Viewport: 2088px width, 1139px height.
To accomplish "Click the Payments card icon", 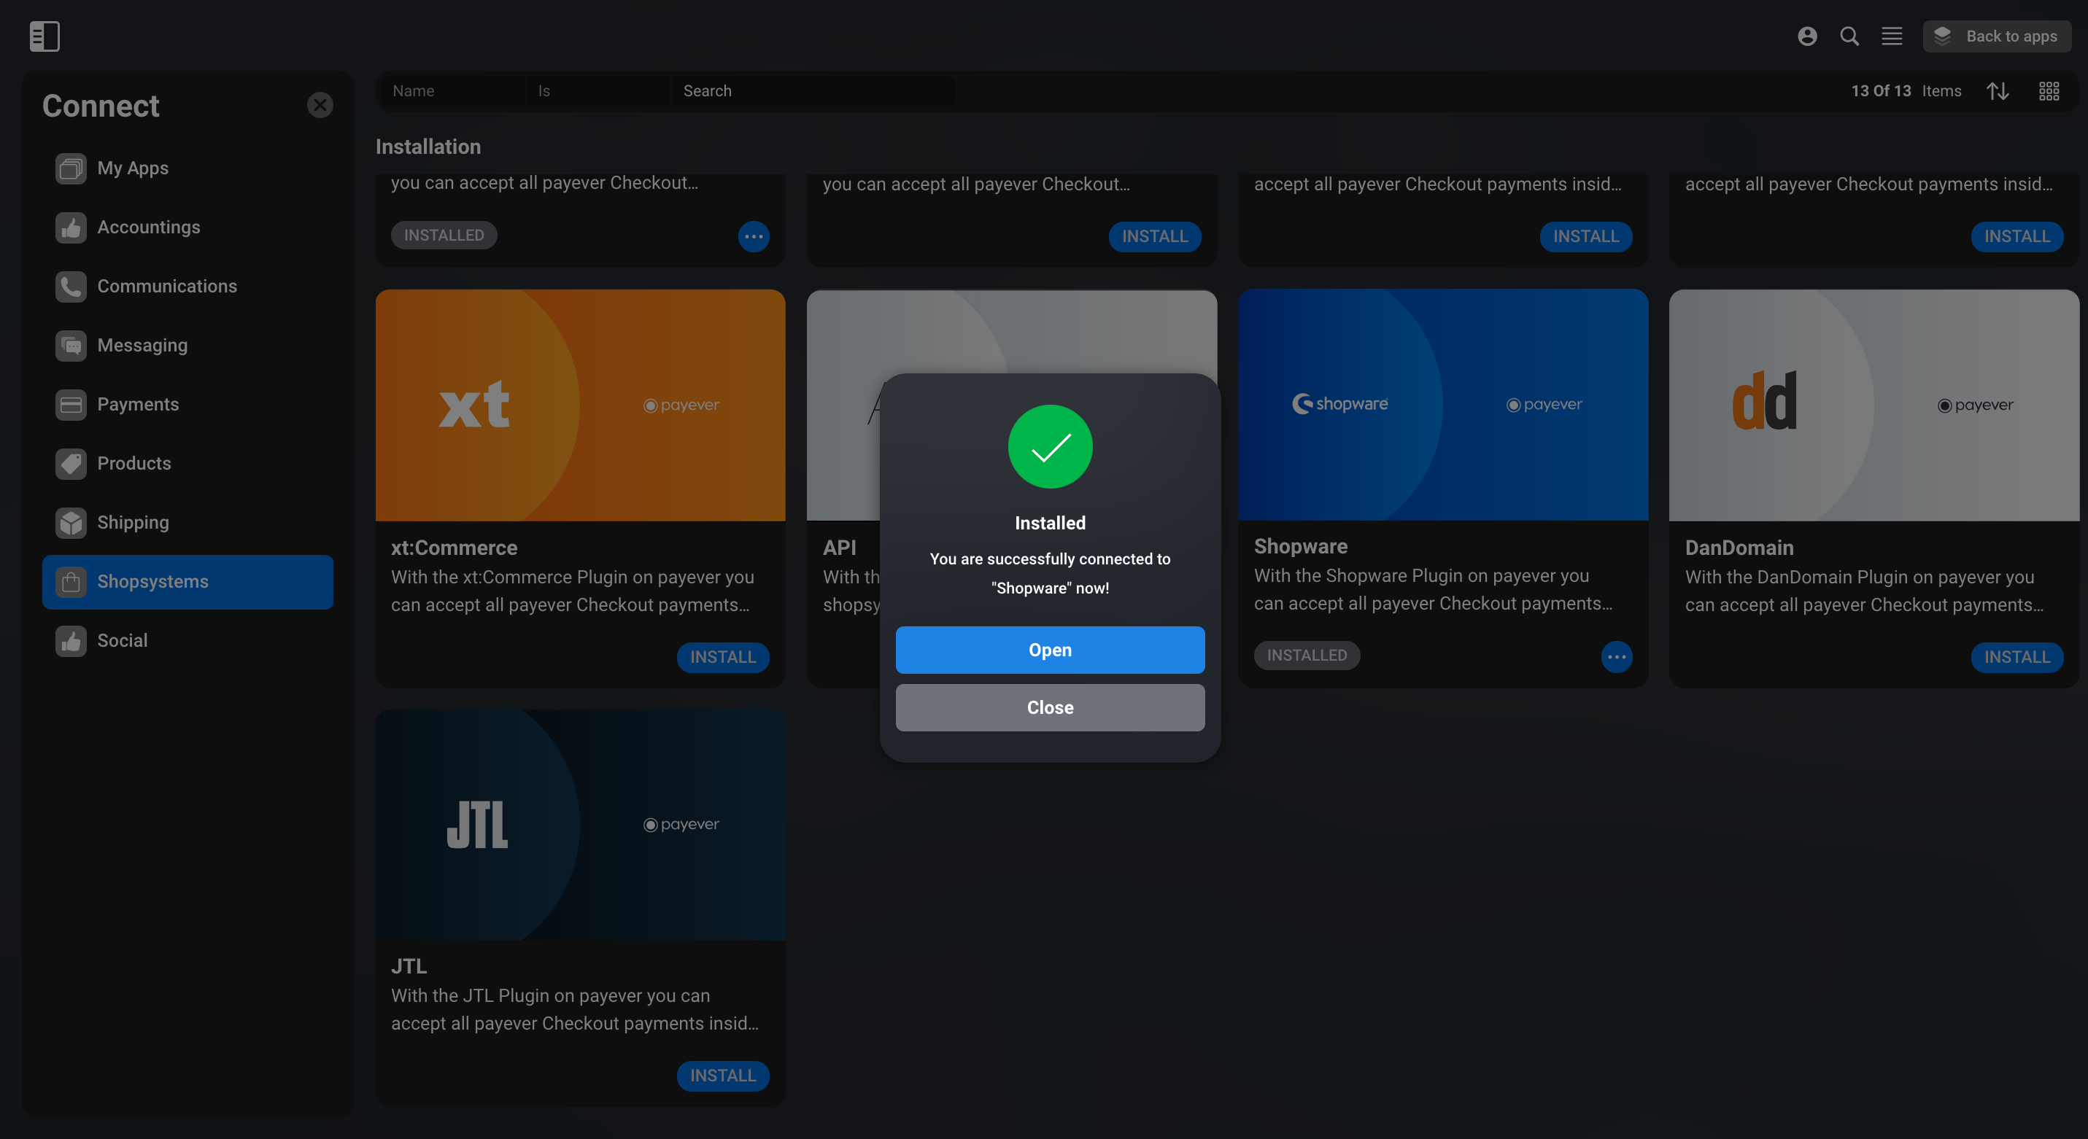I will pyautogui.click(x=71, y=405).
